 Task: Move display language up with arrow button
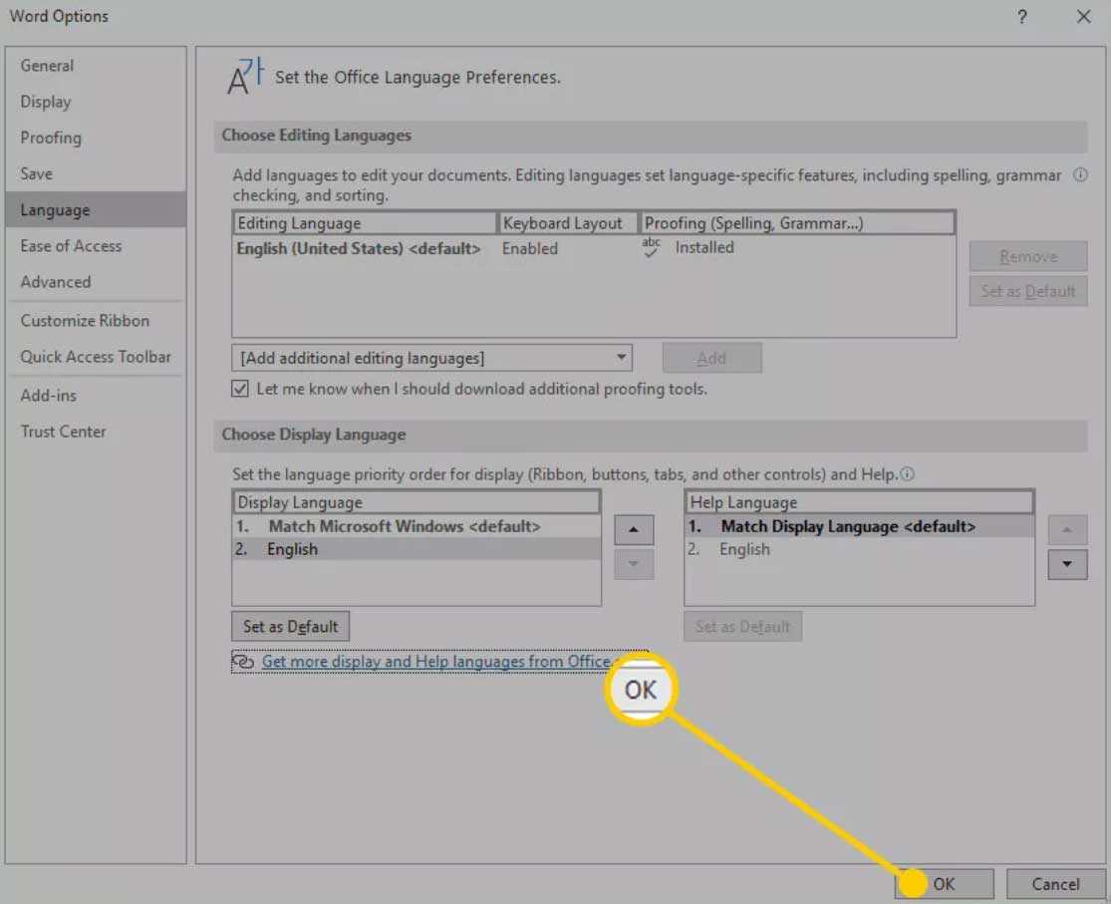point(634,529)
